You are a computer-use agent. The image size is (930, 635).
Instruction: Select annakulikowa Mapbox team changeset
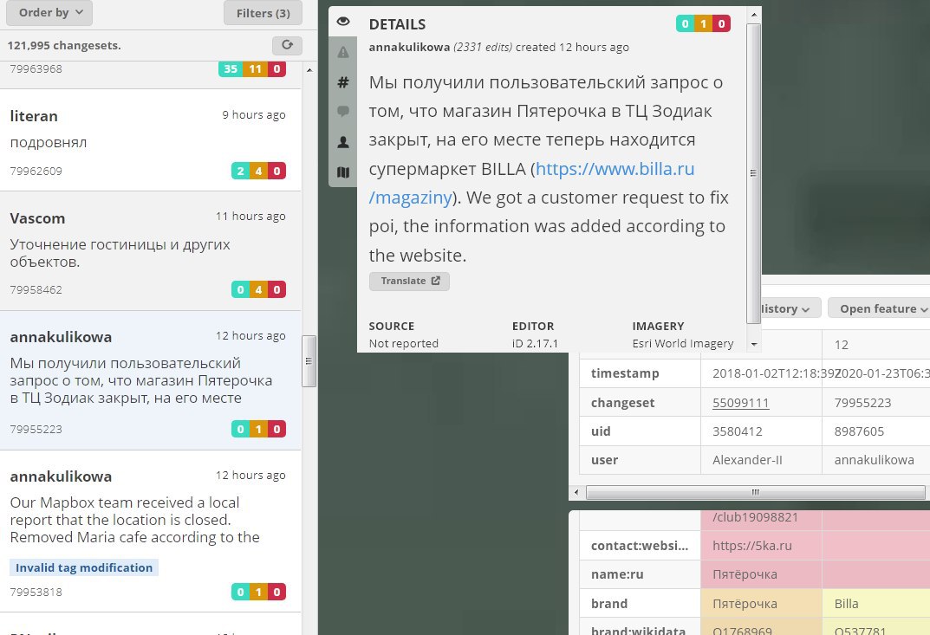tap(150, 531)
